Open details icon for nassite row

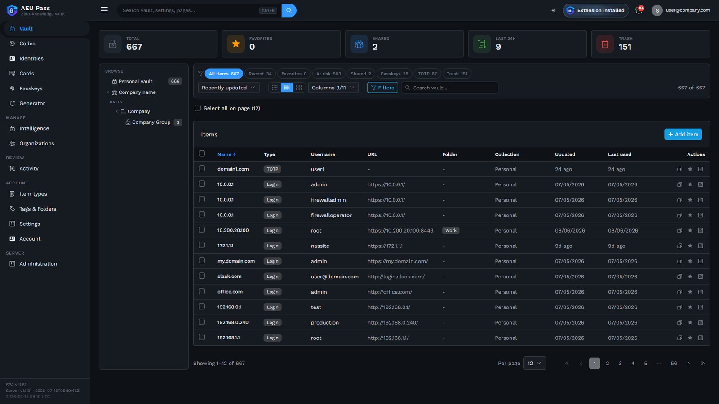[701, 246]
